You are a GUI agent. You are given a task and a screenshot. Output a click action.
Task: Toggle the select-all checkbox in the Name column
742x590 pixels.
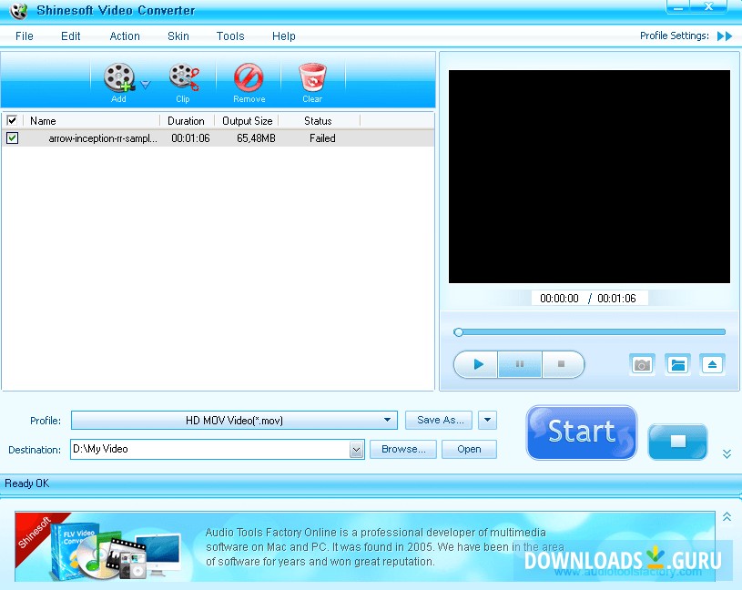pyautogui.click(x=13, y=120)
